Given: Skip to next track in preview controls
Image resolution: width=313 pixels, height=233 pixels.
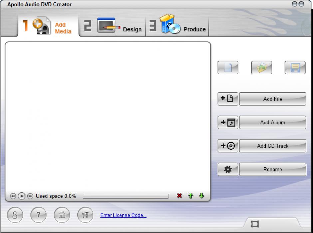Looking at the screenshot, I should 30,196.
